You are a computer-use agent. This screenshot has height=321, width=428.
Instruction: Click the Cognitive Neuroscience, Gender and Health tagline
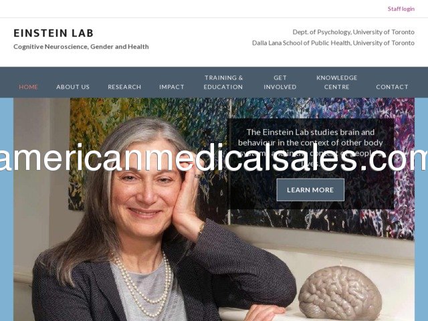tap(81, 47)
